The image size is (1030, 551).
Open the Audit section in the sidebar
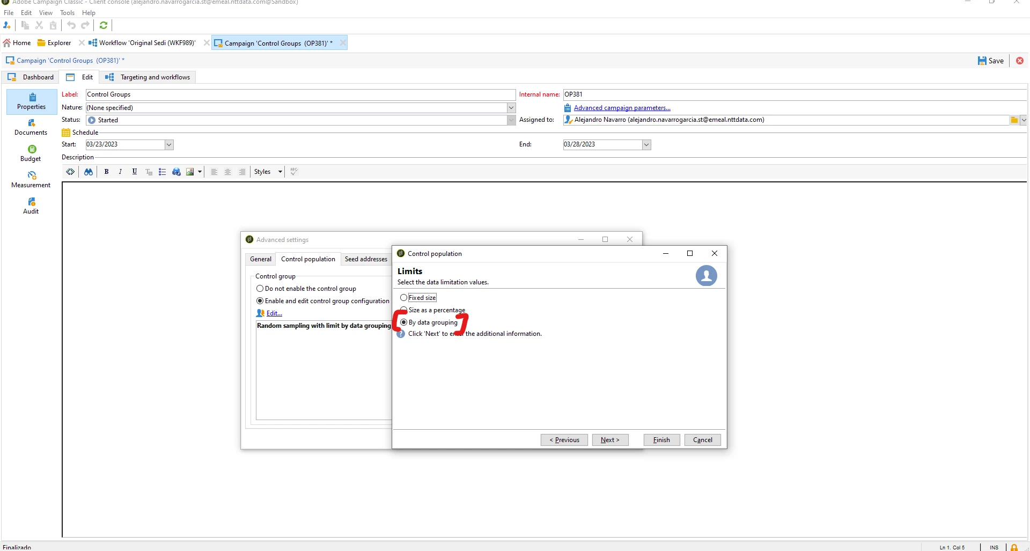[31, 207]
